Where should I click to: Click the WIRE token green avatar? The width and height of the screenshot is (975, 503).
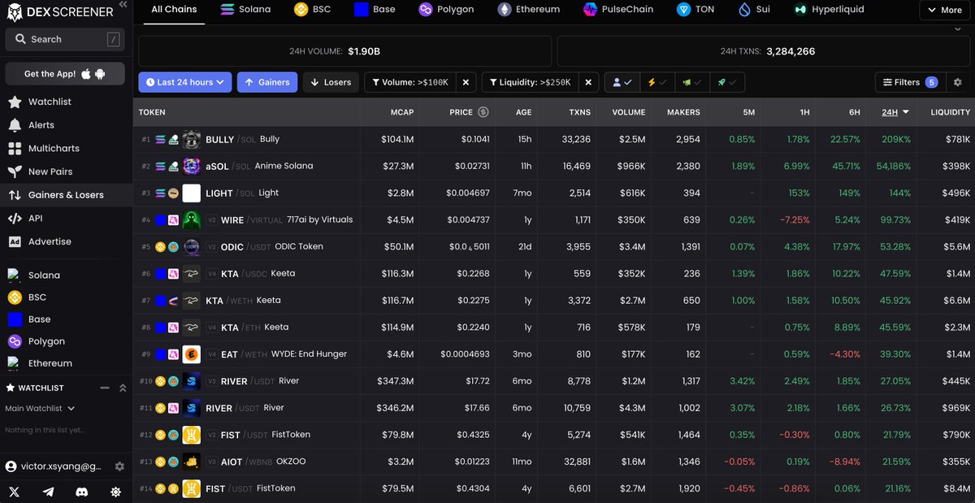click(x=191, y=219)
